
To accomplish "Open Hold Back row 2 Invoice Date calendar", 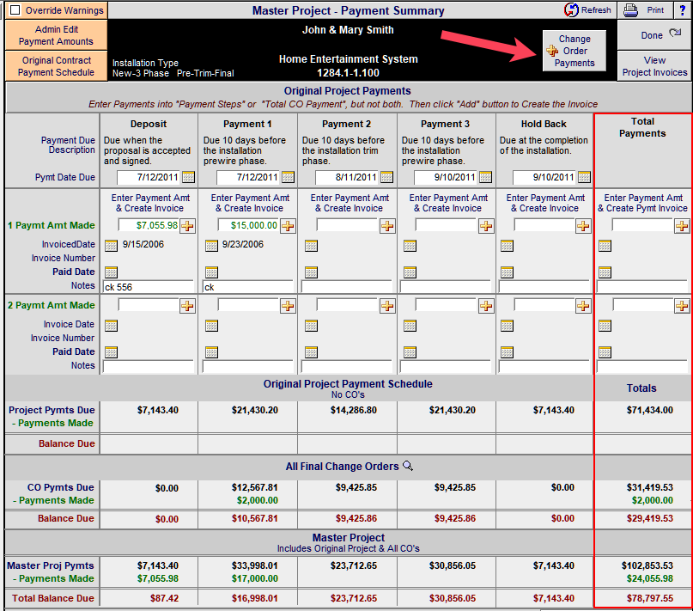I will tap(507, 325).
